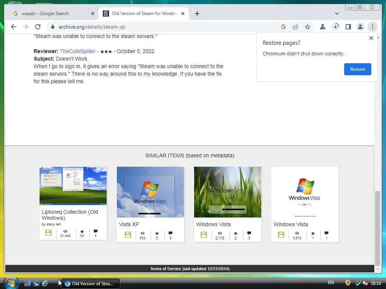
Task: Close the wasabi Google Search tab
Action: (93, 14)
